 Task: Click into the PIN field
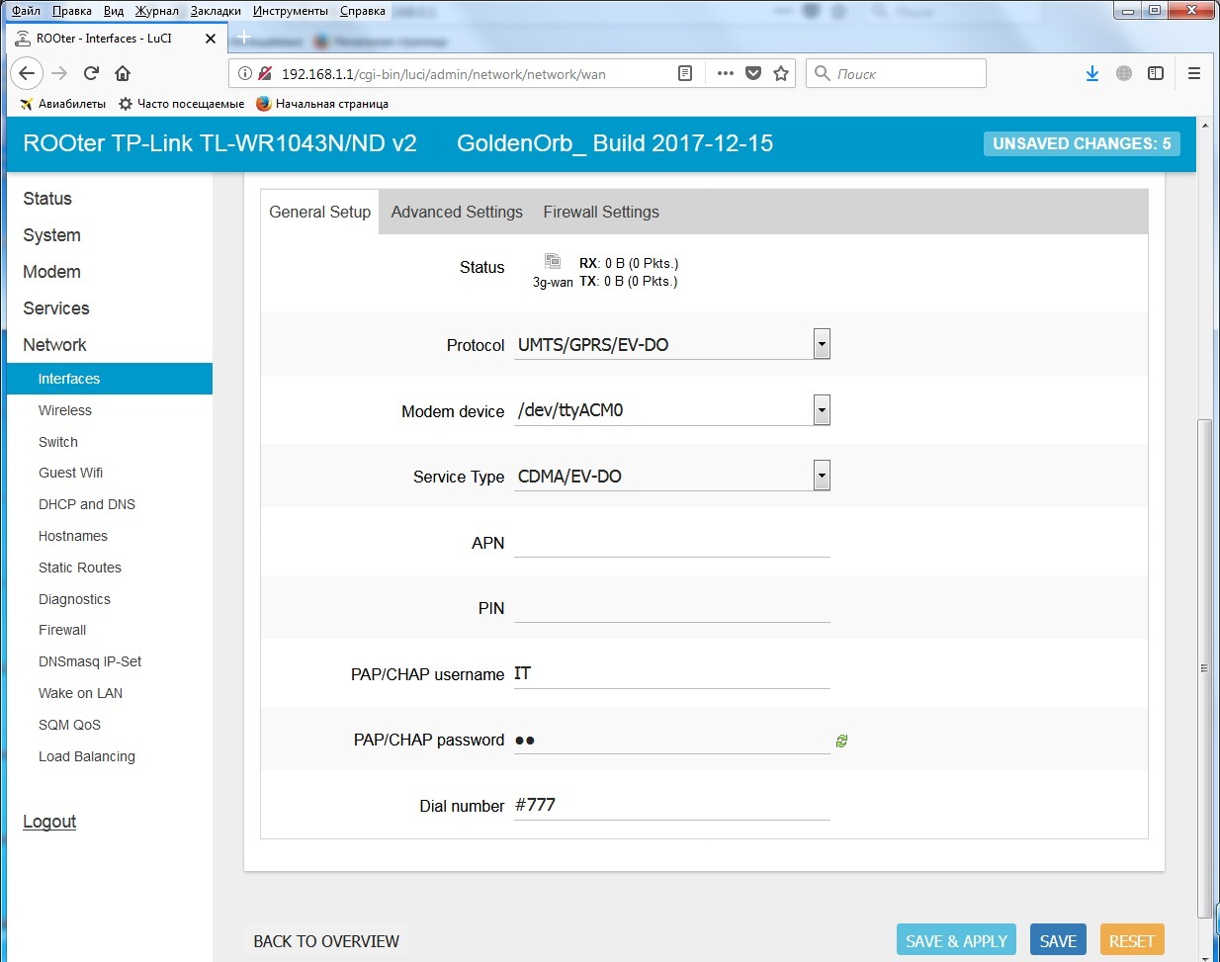point(672,607)
